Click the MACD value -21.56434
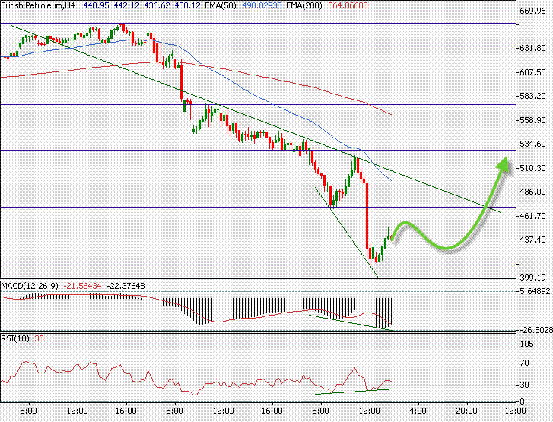This screenshot has height=422, width=553. coord(82,286)
